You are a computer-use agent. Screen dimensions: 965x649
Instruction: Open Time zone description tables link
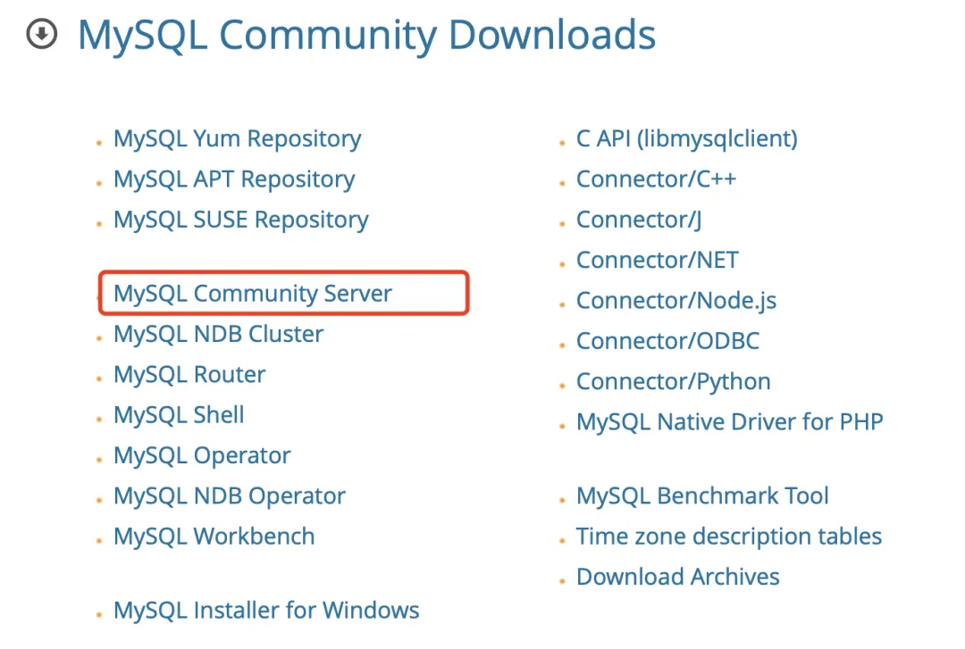pos(729,537)
